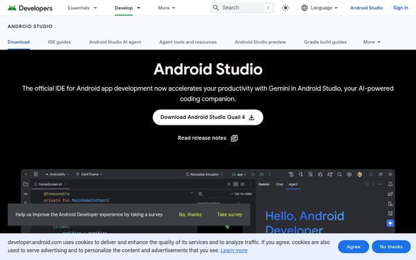The image size is (416, 260).
Task: Toggle the site light/dark theme icon
Action: coord(285,8)
